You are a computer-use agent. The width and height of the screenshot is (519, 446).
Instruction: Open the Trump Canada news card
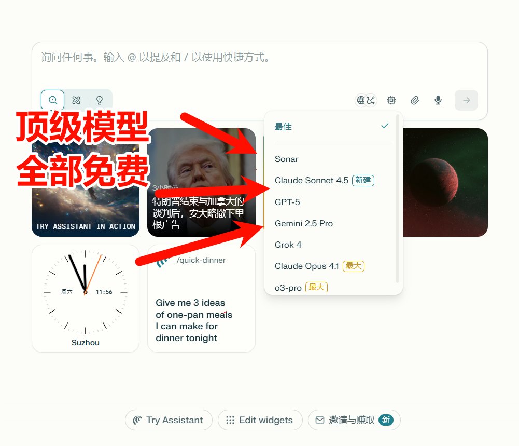[x=201, y=182]
